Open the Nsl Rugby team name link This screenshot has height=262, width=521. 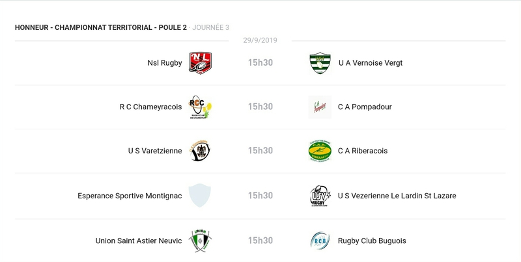pyautogui.click(x=165, y=63)
